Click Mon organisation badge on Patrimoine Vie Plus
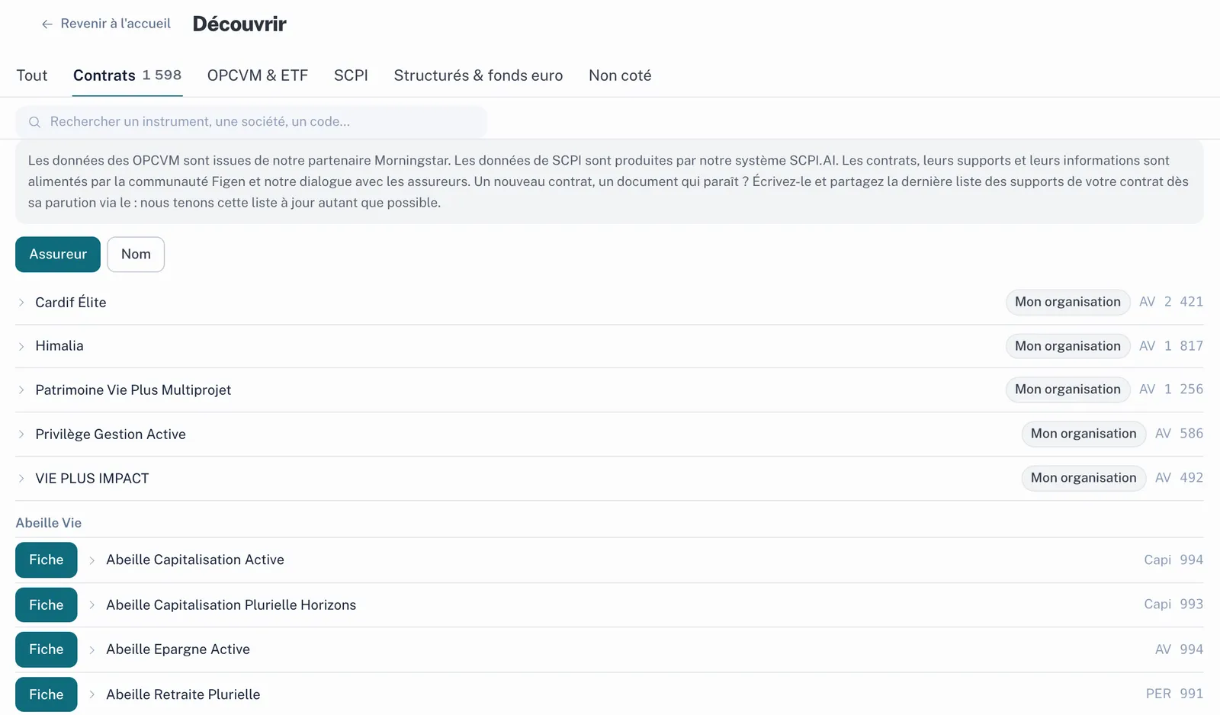1220x715 pixels. 1067,390
